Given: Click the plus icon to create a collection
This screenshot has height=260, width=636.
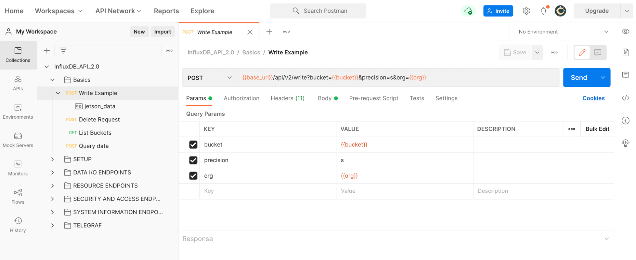Looking at the screenshot, I should tap(47, 51).
